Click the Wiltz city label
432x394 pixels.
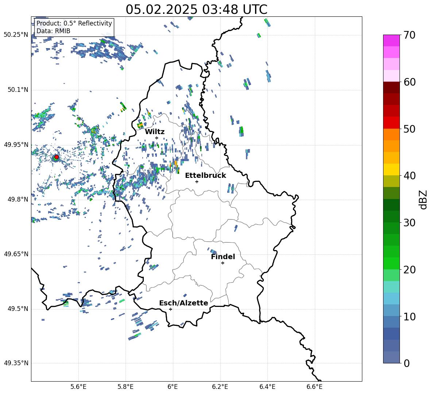155,132
